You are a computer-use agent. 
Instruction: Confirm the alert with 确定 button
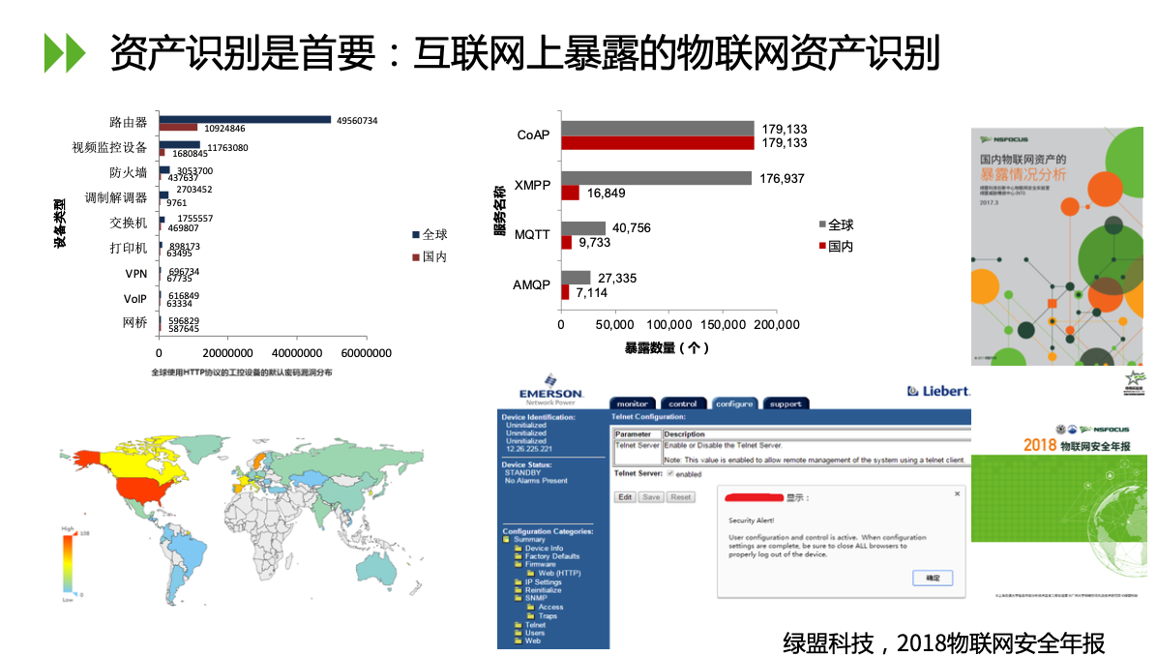click(x=933, y=578)
